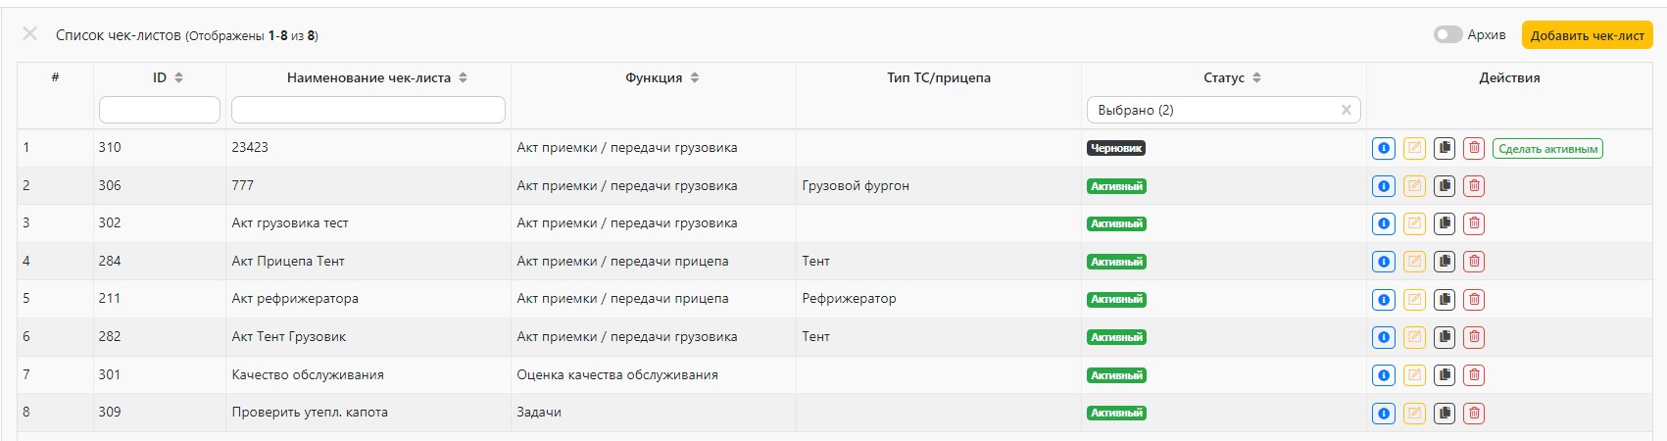1667x441 pixels.
Task: Sort by Статус column header
Action: click(x=1256, y=77)
